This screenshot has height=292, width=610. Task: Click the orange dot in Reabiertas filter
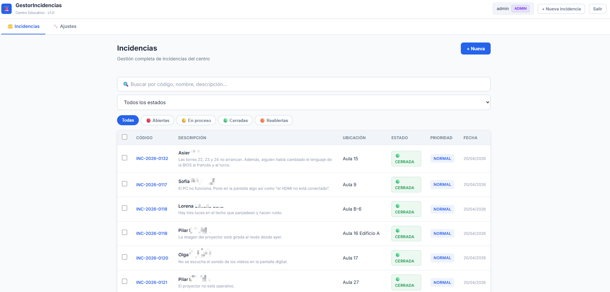[x=262, y=120]
